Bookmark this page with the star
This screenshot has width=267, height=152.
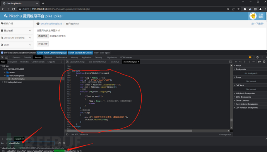click(238, 9)
